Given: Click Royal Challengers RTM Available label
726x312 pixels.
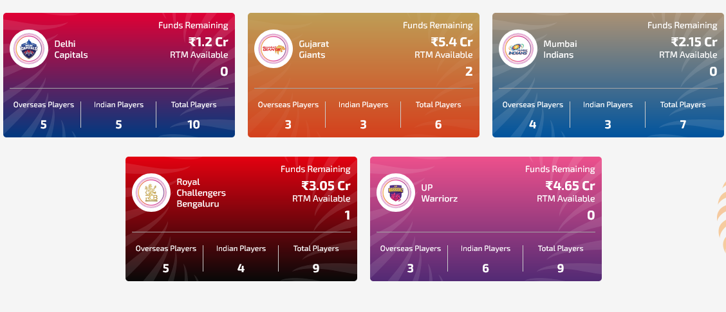Looking at the screenshot, I should pyautogui.click(x=321, y=199).
